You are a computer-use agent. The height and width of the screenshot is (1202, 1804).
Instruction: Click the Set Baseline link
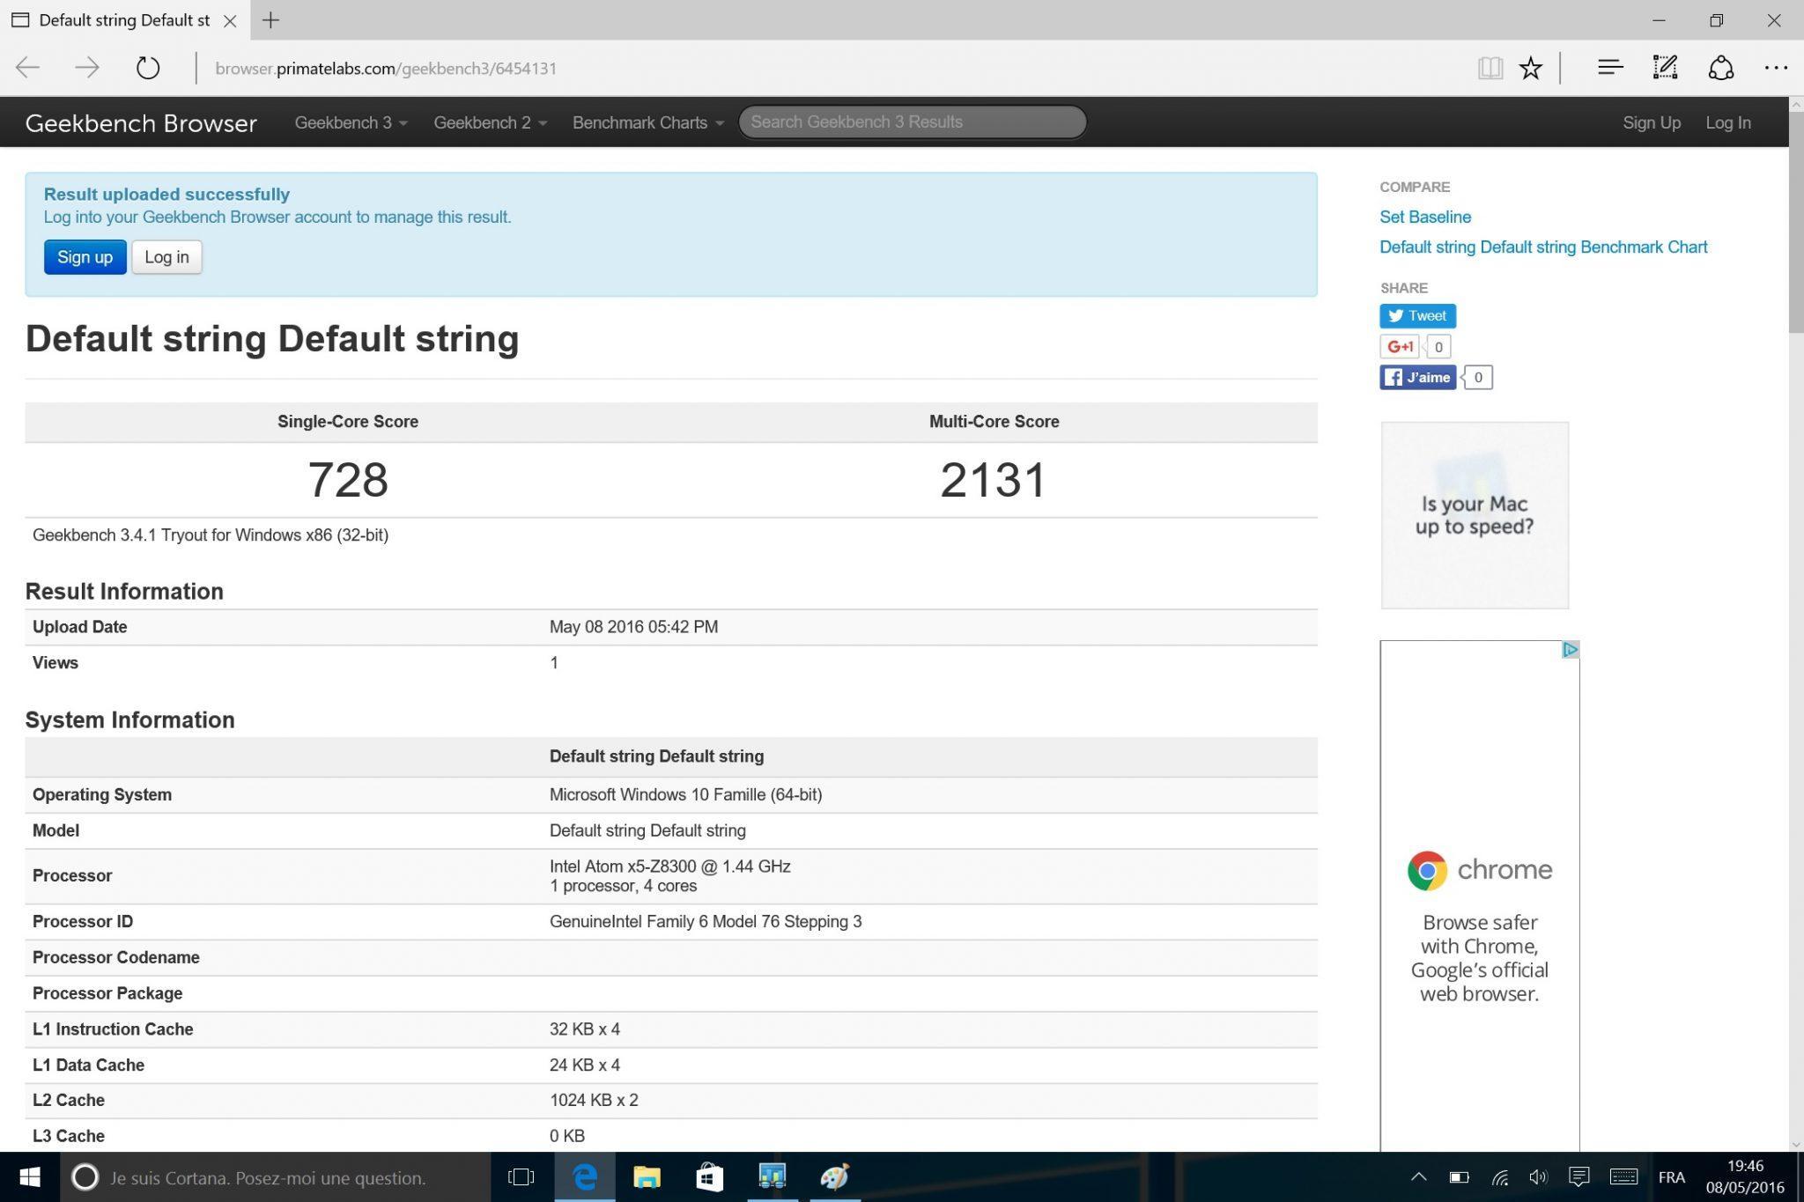point(1424,217)
